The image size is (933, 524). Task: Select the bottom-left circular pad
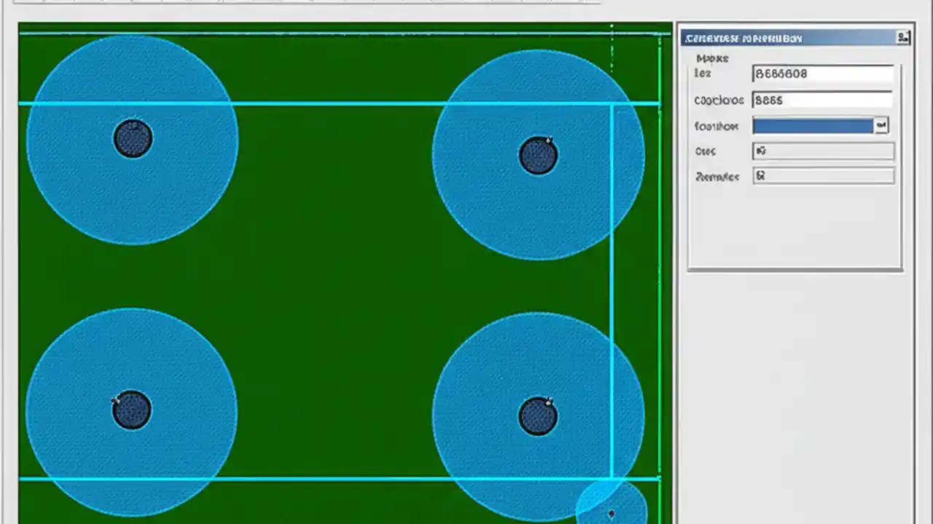coord(131,409)
